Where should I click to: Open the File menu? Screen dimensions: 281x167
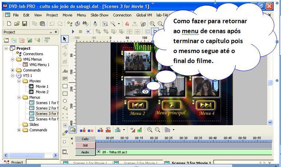coord(16,15)
